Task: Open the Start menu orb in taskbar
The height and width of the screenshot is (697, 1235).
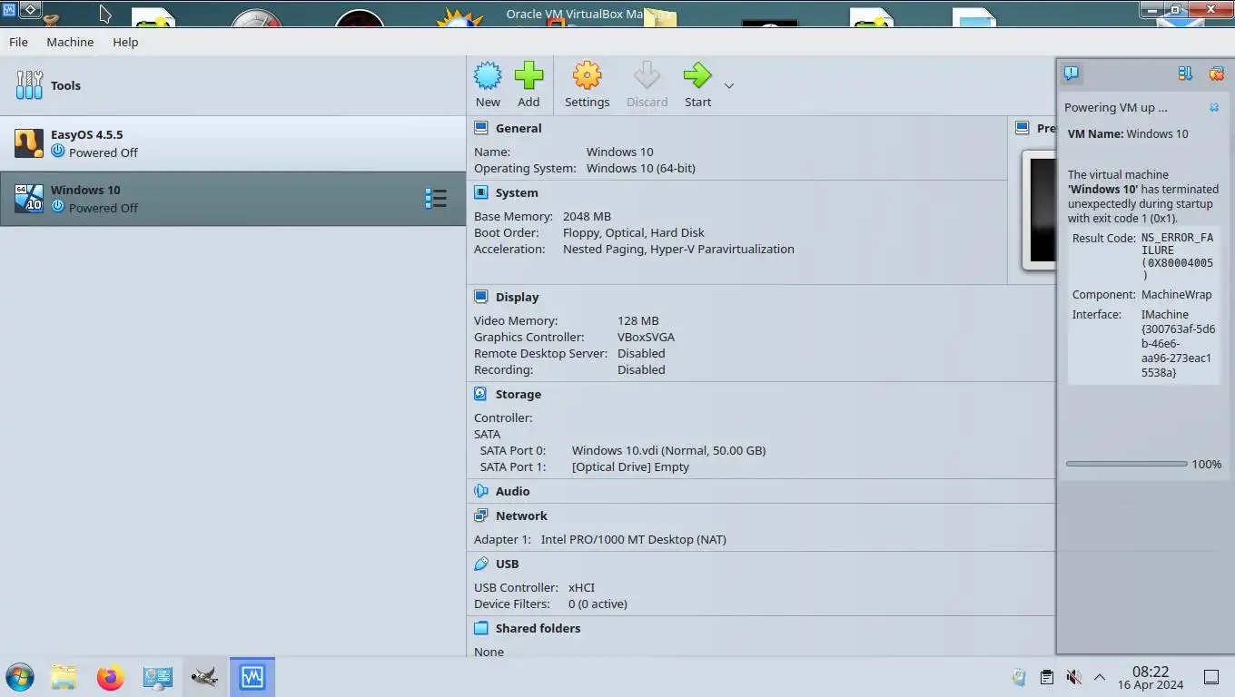Action: point(20,677)
